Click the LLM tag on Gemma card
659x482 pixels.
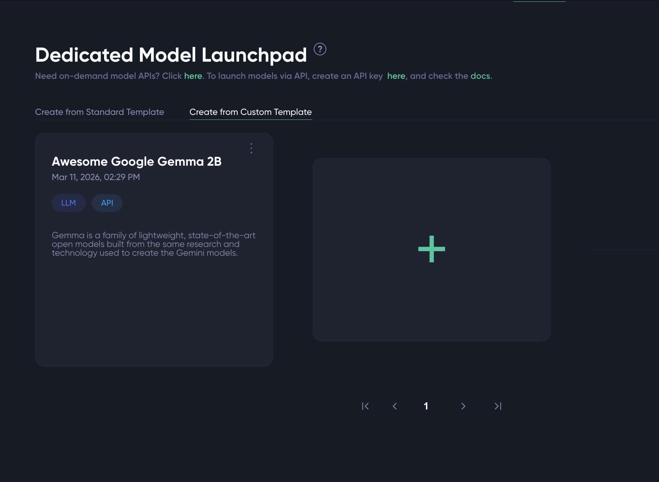pos(69,203)
